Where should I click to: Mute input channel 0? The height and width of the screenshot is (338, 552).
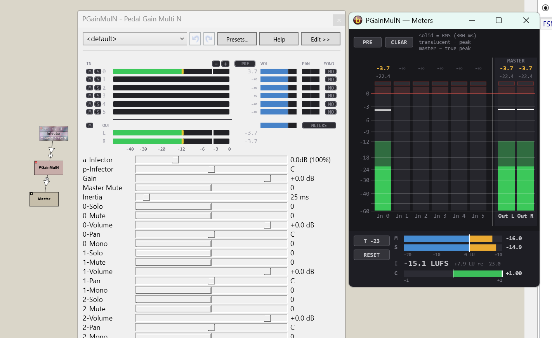(x=90, y=71)
